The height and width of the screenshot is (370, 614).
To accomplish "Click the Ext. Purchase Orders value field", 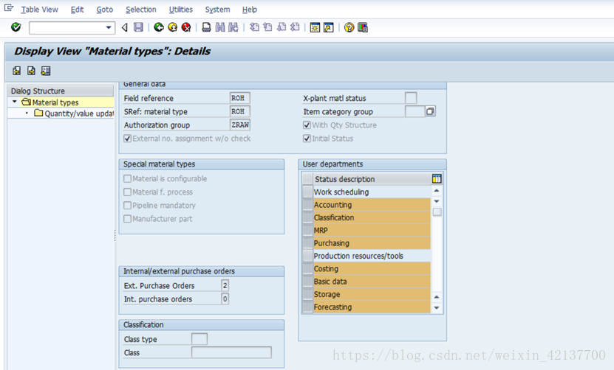I will [x=225, y=285].
